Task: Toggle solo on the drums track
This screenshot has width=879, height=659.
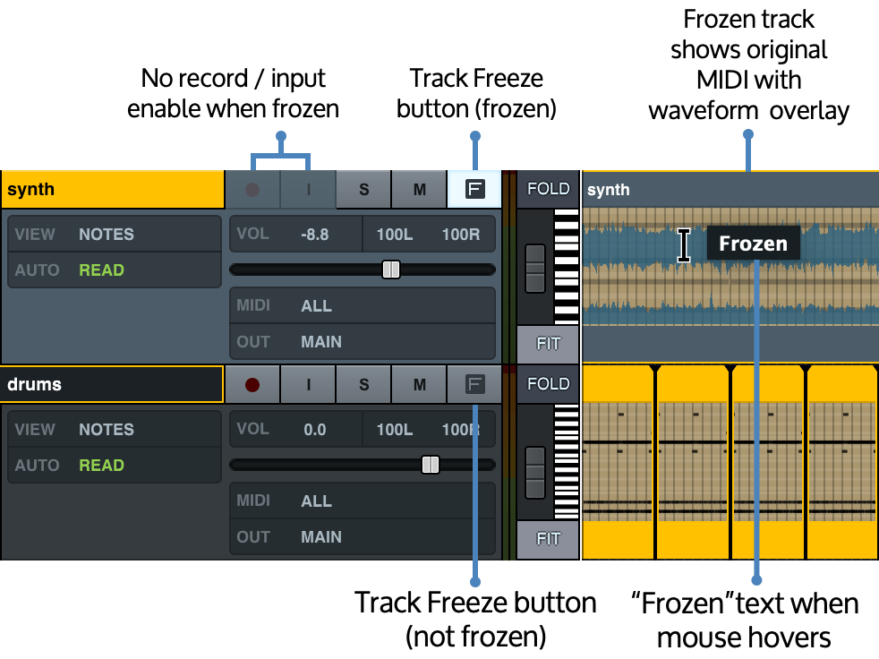Action: pos(363,384)
